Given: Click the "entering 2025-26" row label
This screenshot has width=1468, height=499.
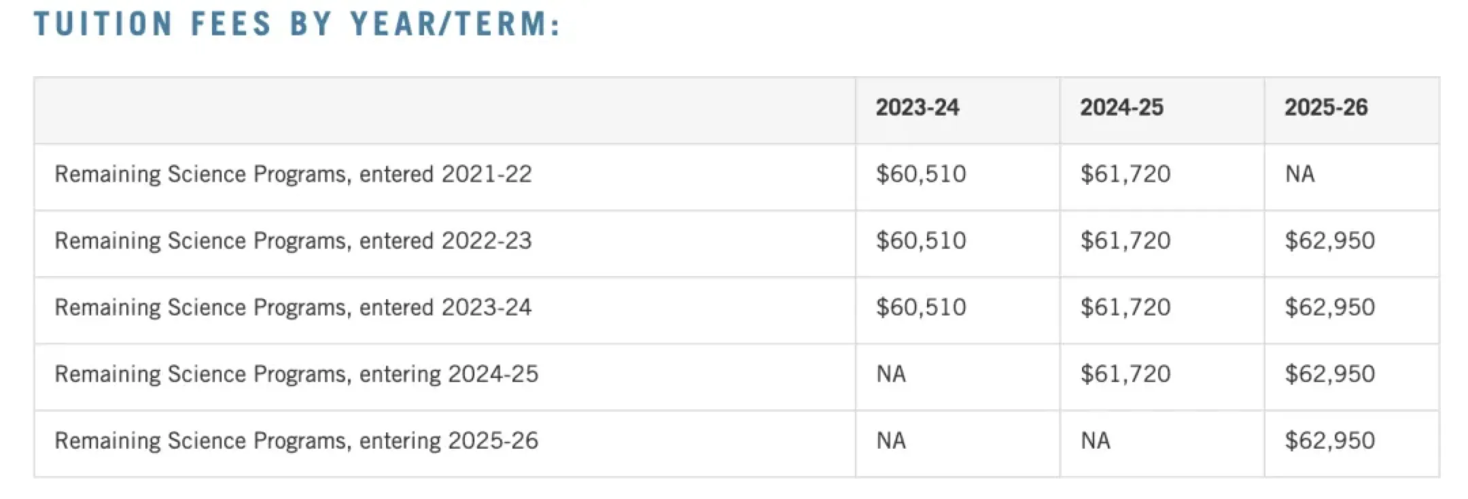Looking at the screenshot, I should pos(296,441).
